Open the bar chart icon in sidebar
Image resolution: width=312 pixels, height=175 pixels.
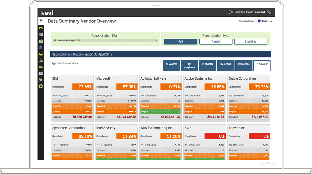[41, 41]
